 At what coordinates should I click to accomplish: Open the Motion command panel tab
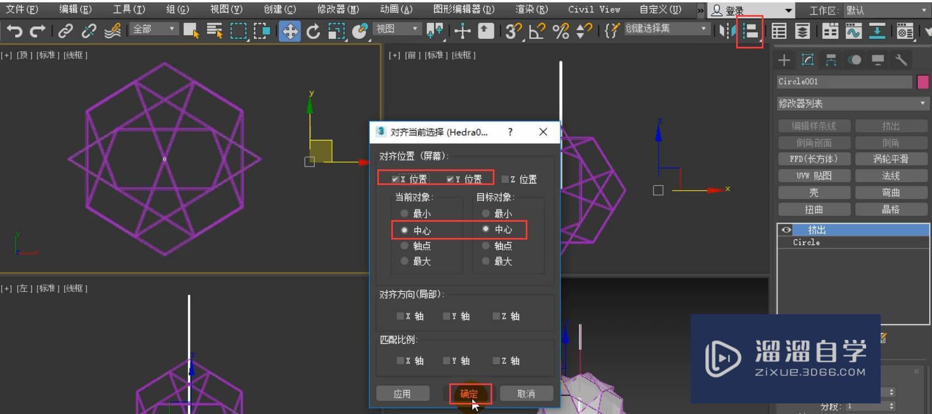[854, 60]
